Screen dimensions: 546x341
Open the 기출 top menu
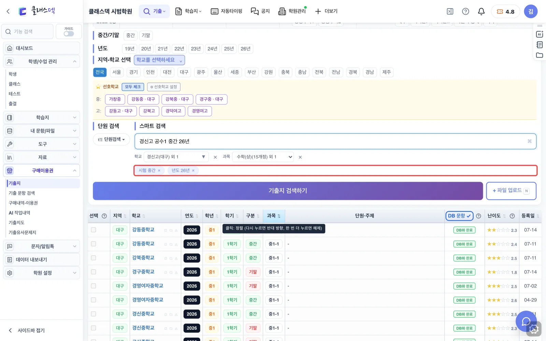pos(154,11)
